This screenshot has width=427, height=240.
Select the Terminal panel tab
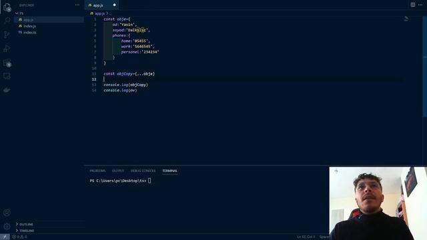(x=169, y=171)
